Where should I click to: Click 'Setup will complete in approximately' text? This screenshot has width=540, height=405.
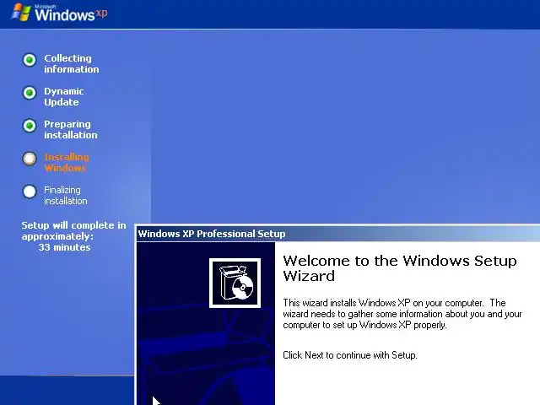[73, 230]
